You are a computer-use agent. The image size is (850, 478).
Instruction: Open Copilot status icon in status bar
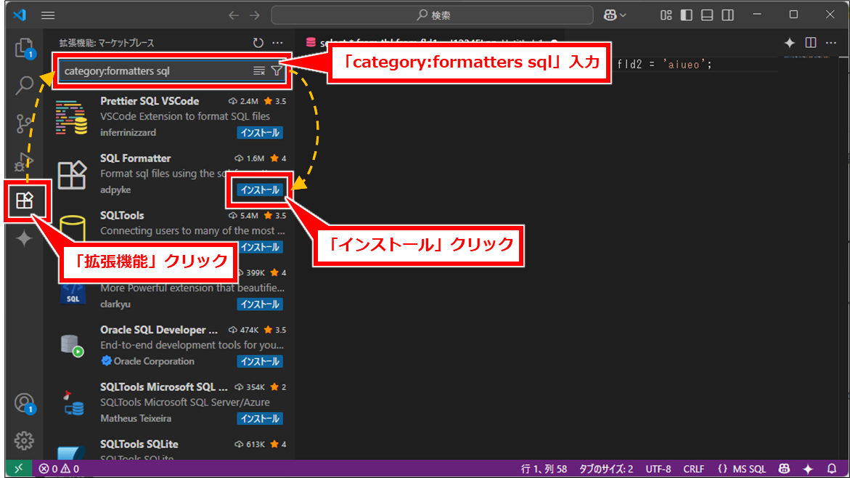[785, 469]
